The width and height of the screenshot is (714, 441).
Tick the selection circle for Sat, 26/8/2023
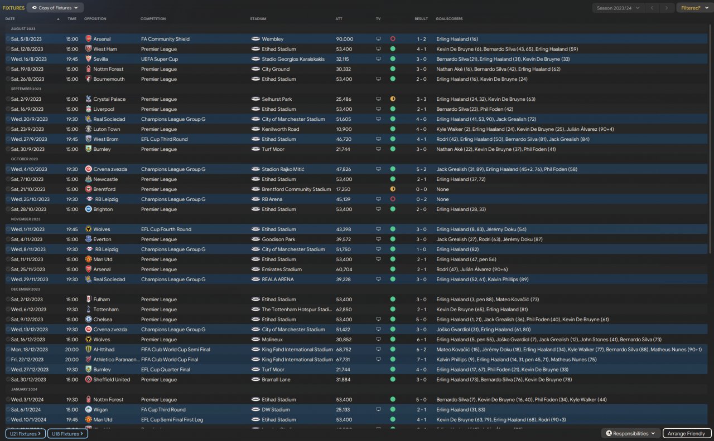[x=8, y=79]
